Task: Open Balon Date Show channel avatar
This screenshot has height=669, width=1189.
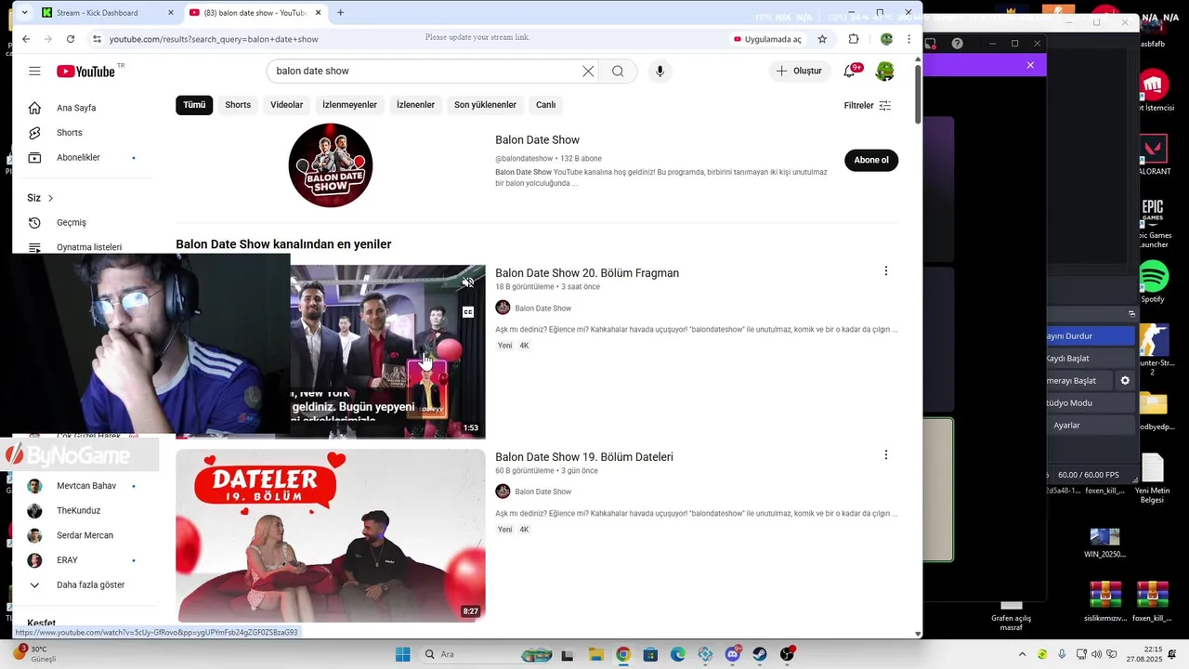Action: pos(331,165)
